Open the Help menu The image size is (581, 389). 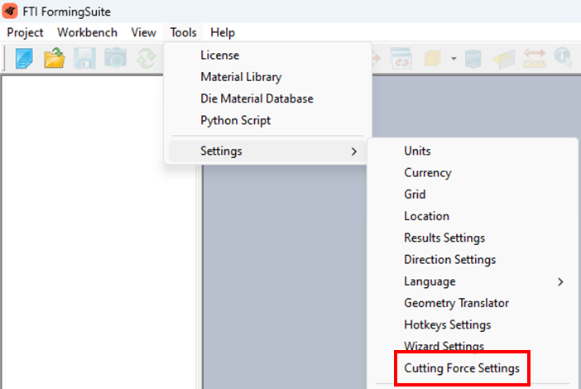(223, 32)
